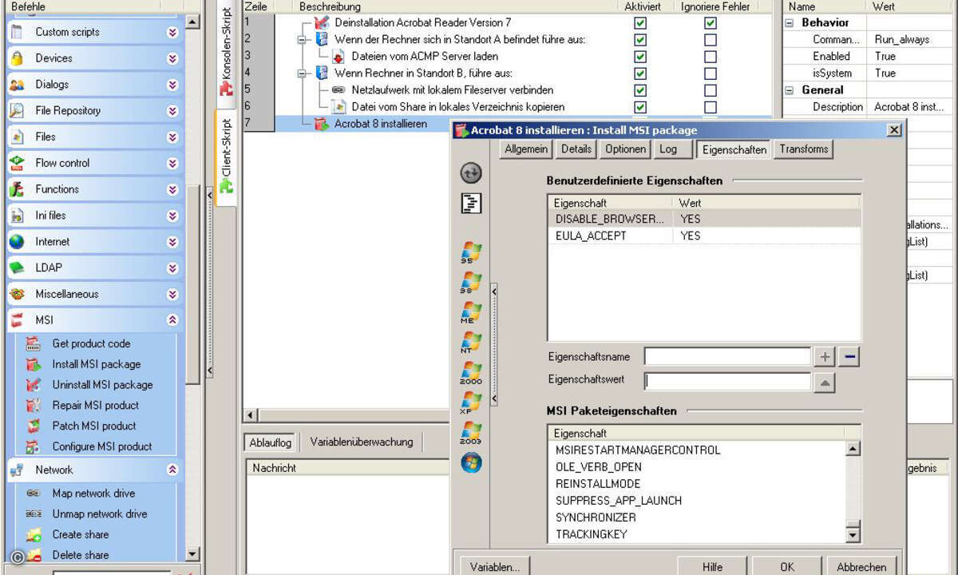The image size is (958, 575).
Task: Click the Repair MSI product command icon
Action: coord(33,406)
